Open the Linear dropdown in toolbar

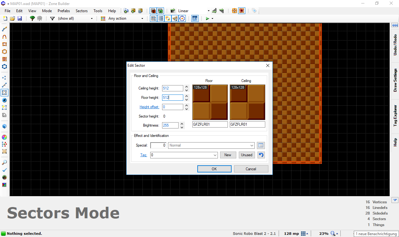click(x=209, y=11)
